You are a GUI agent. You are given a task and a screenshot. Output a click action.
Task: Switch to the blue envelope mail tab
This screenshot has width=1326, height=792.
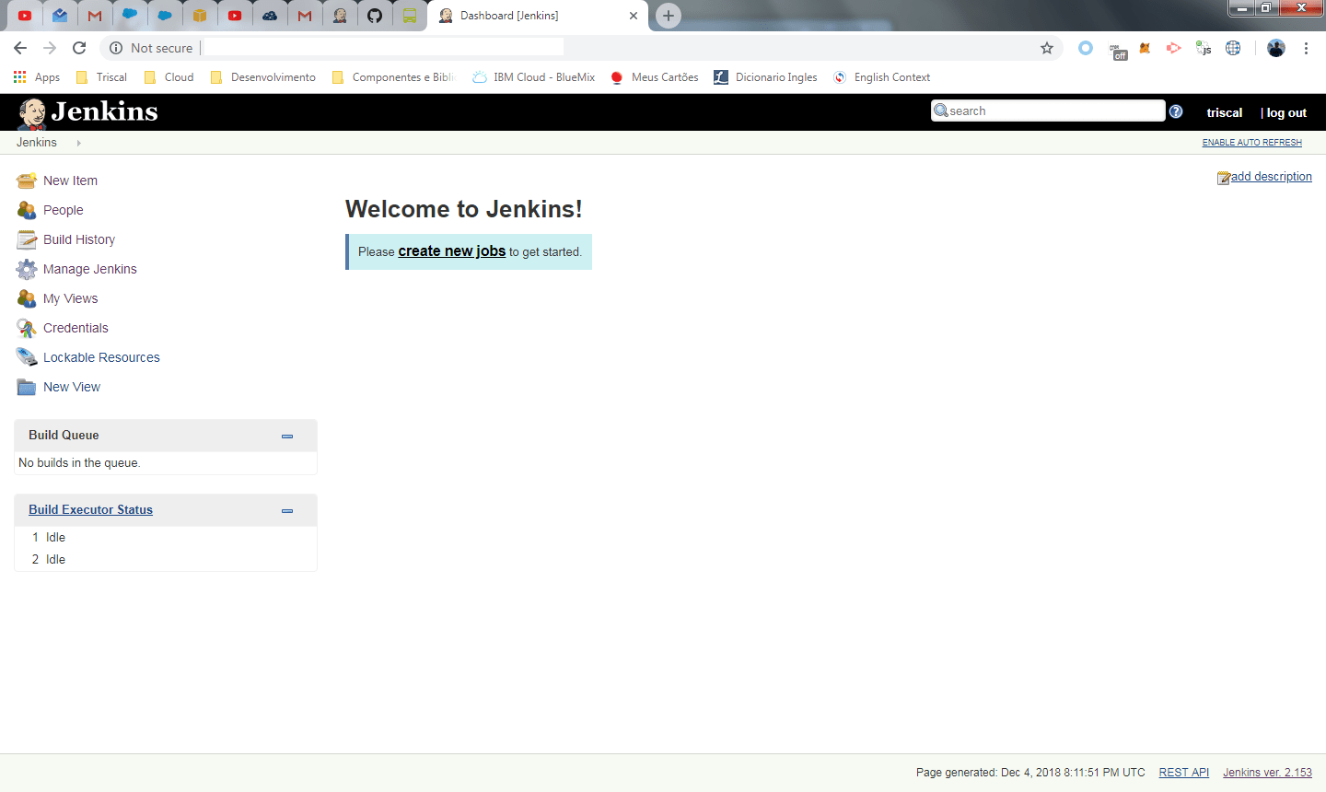click(60, 16)
